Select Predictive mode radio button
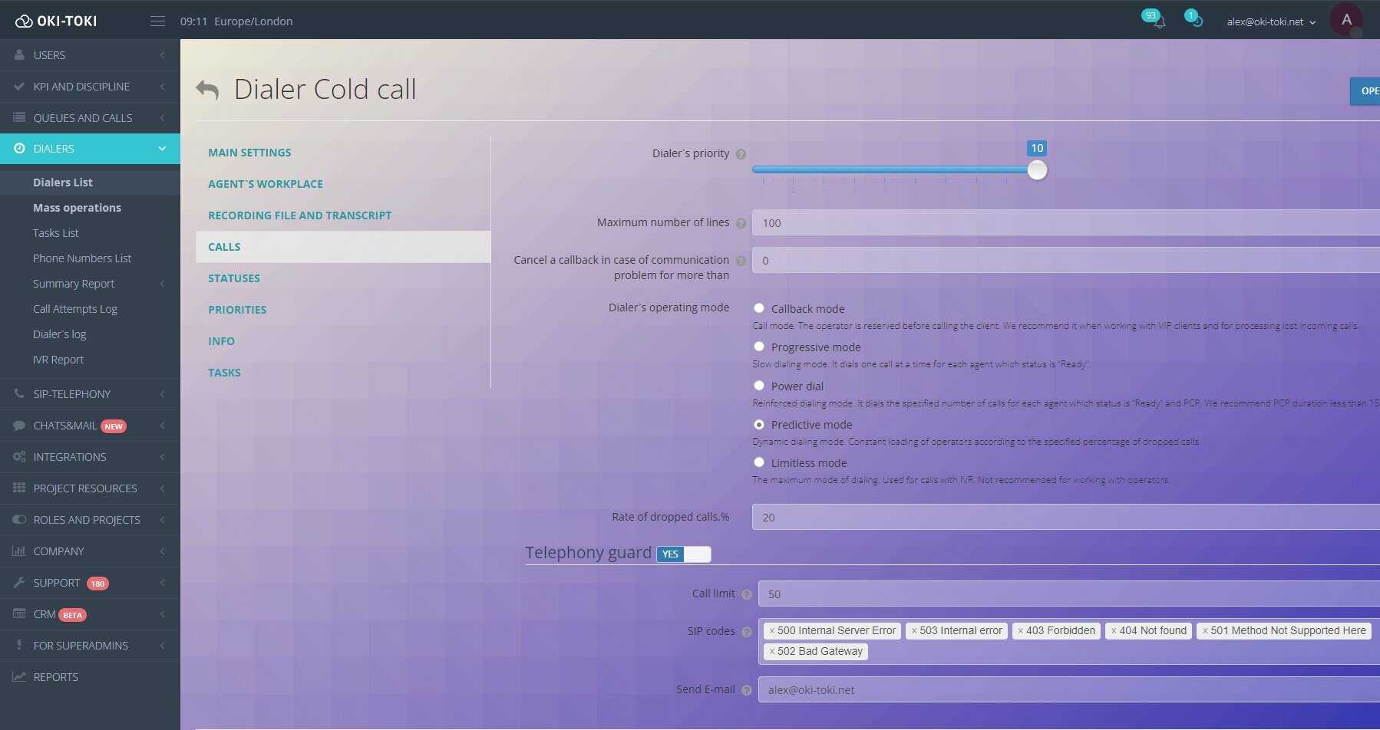1380x730 pixels. pyautogui.click(x=759, y=424)
